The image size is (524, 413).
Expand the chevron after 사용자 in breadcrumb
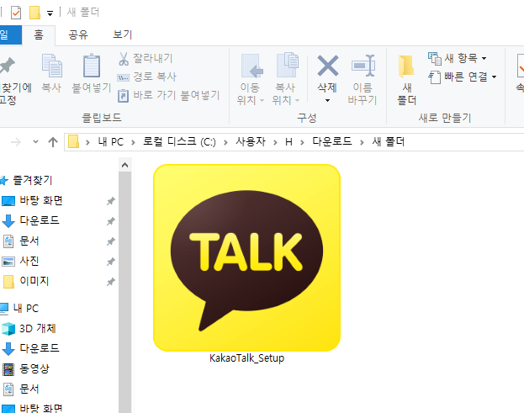point(275,143)
